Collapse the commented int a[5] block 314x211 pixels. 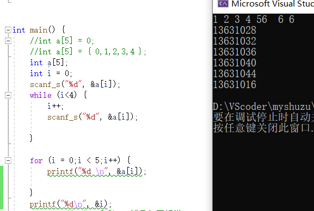(8, 41)
